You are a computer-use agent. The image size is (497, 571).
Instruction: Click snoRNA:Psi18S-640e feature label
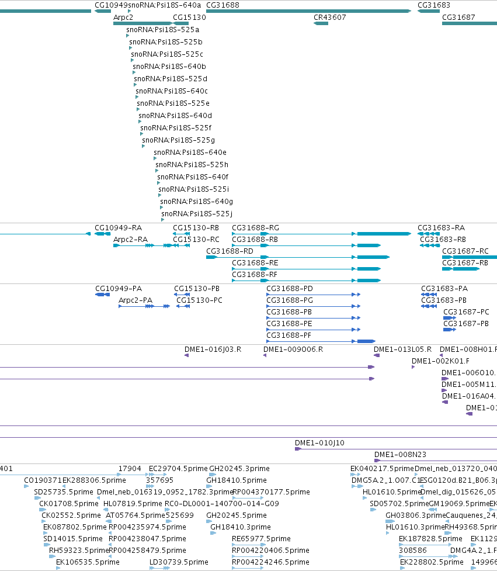pyautogui.click(x=190, y=152)
